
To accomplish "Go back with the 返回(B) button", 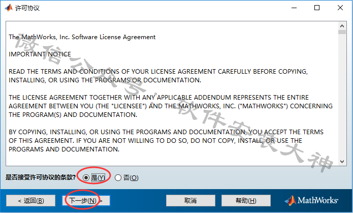I will (x=30, y=201).
